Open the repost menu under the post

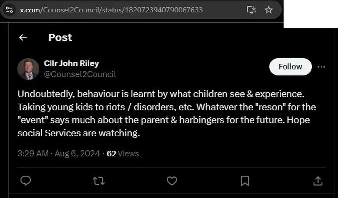click(99, 181)
